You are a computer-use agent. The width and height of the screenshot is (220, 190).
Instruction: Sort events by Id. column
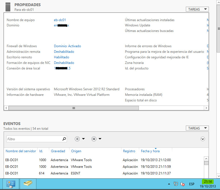pyautogui.click(x=41, y=151)
